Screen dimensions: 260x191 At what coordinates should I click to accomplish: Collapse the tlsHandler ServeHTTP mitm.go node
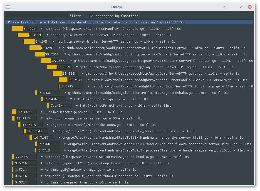59,48
